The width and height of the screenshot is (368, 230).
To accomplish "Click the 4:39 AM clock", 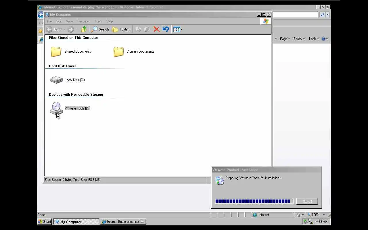I will 321,222.
